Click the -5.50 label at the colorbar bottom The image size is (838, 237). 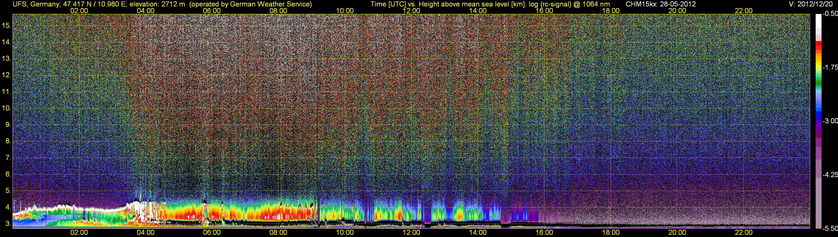tap(830, 229)
